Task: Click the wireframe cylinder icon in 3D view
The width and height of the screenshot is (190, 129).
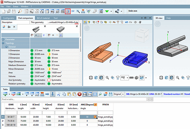Action: tap(161, 78)
